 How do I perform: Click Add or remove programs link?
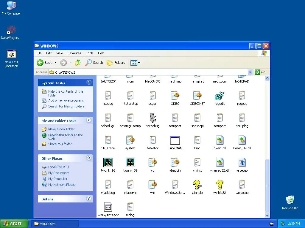point(66,100)
